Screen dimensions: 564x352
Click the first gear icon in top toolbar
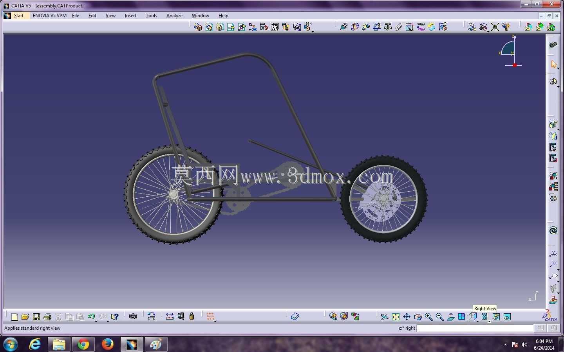[198, 27]
